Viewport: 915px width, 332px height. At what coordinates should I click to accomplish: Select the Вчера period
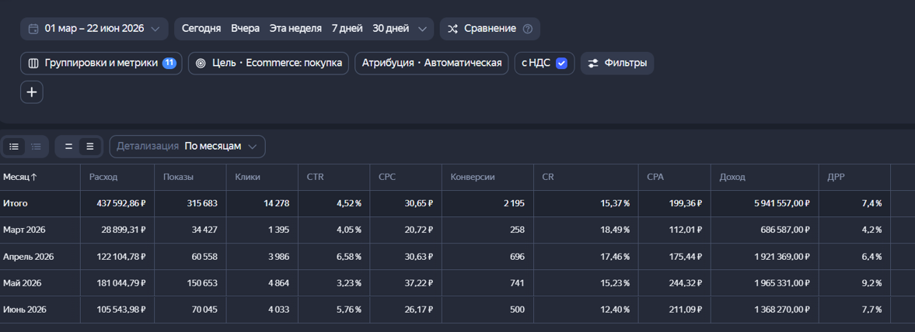click(x=245, y=29)
